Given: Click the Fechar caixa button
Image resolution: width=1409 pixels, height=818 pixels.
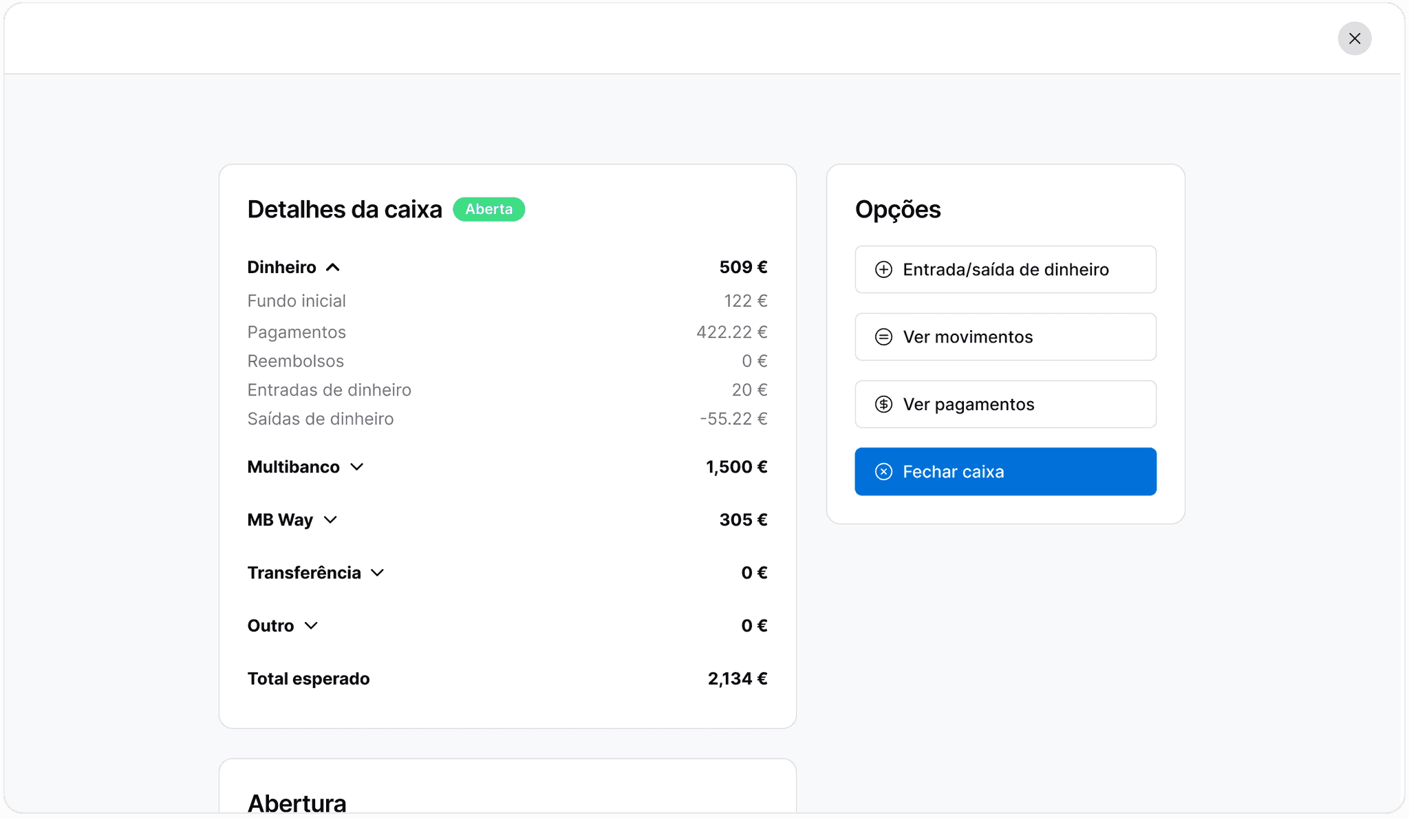Looking at the screenshot, I should coord(1005,472).
